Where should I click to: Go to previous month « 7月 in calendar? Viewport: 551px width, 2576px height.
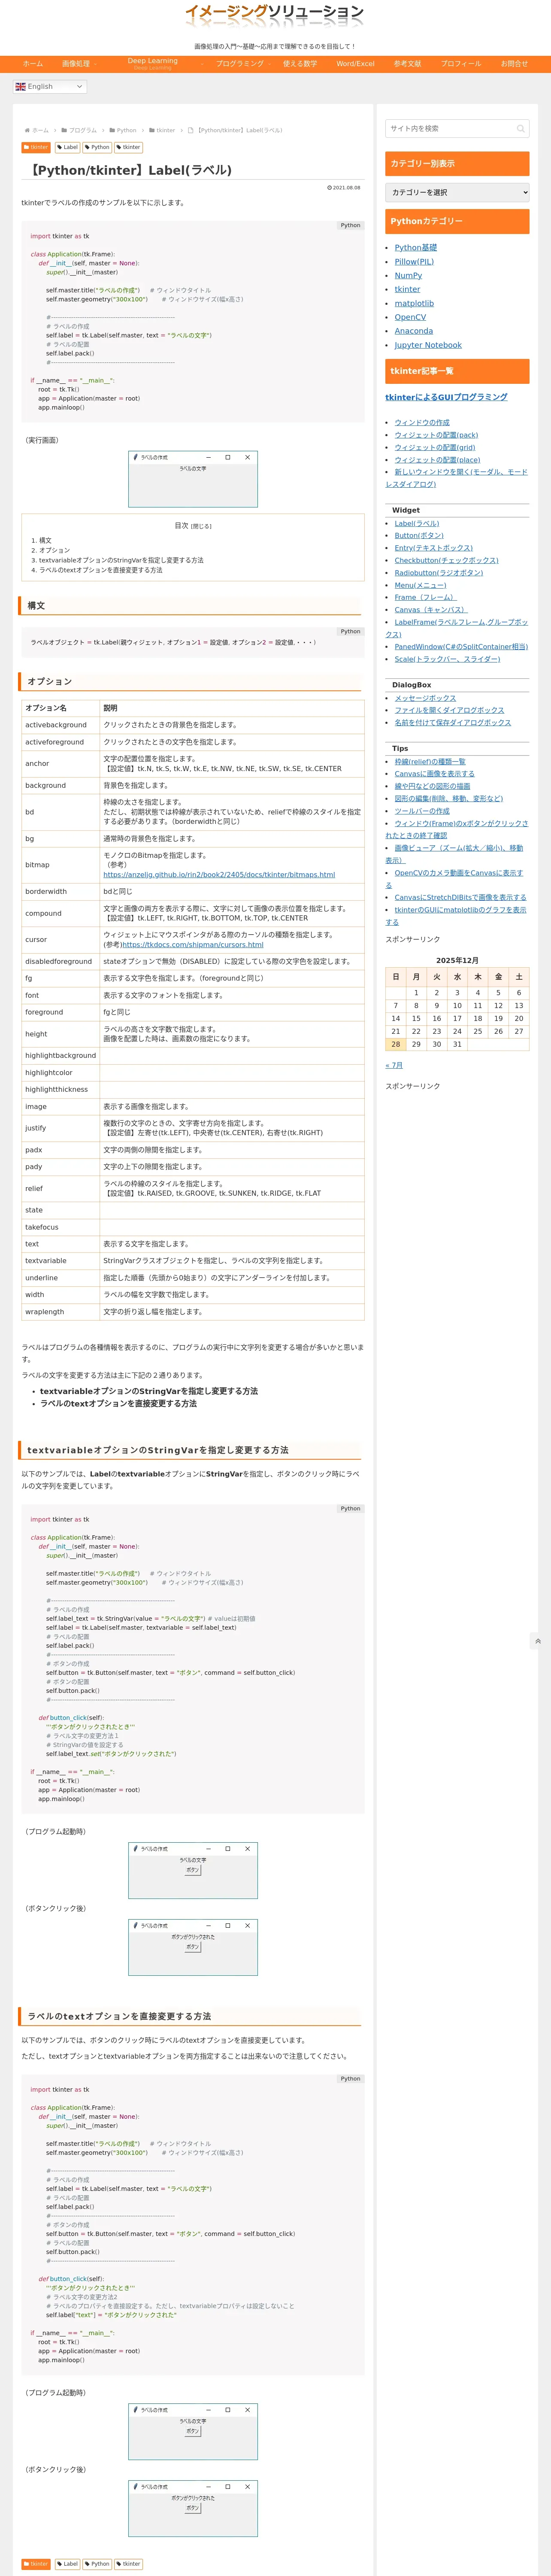pos(394,1065)
